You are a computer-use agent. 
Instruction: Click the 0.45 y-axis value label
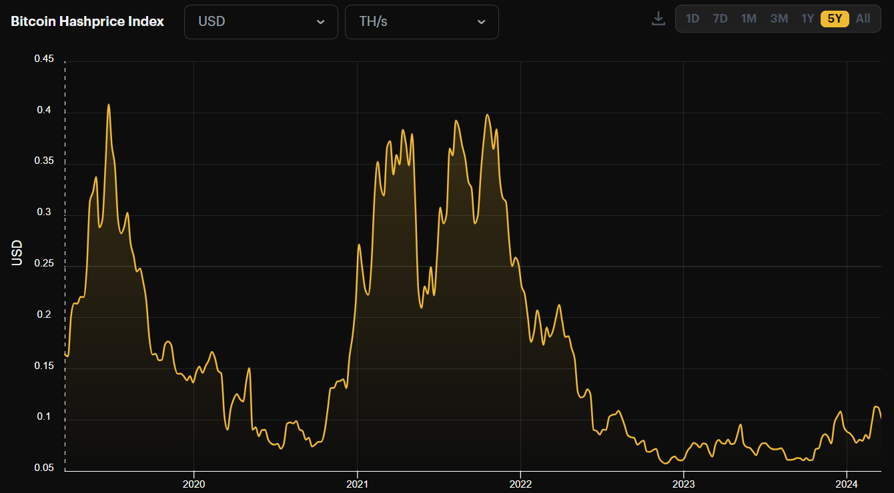coord(43,59)
